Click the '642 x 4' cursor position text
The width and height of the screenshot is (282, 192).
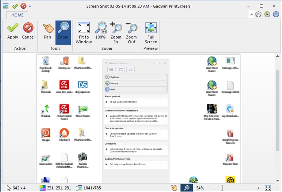coord(19,188)
